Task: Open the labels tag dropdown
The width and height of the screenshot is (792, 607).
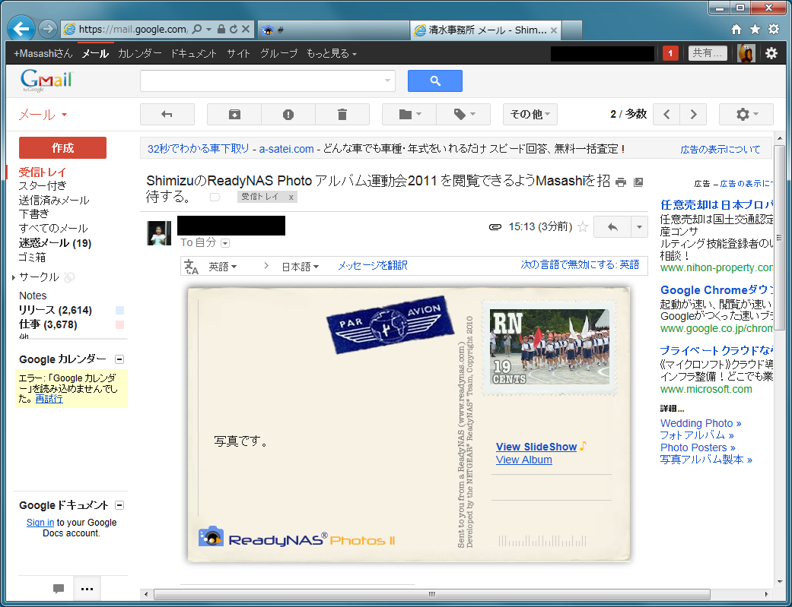Action: tap(465, 115)
